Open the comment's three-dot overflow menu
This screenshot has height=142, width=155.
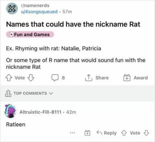pos(73,133)
